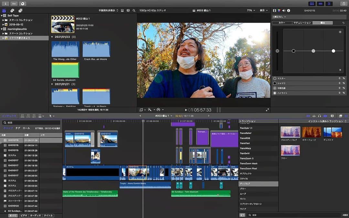349x218 pixels.
Task: Open the transform crop tool dropdown
Action: tap(143, 110)
